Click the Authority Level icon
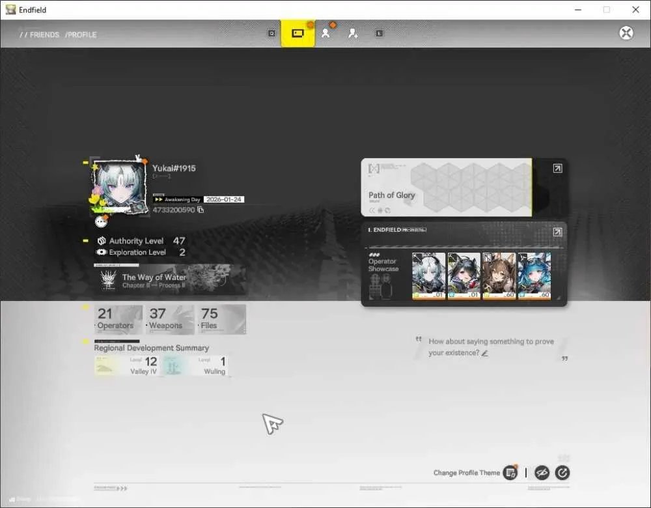This screenshot has height=508, width=651. pyautogui.click(x=102, y=241)
